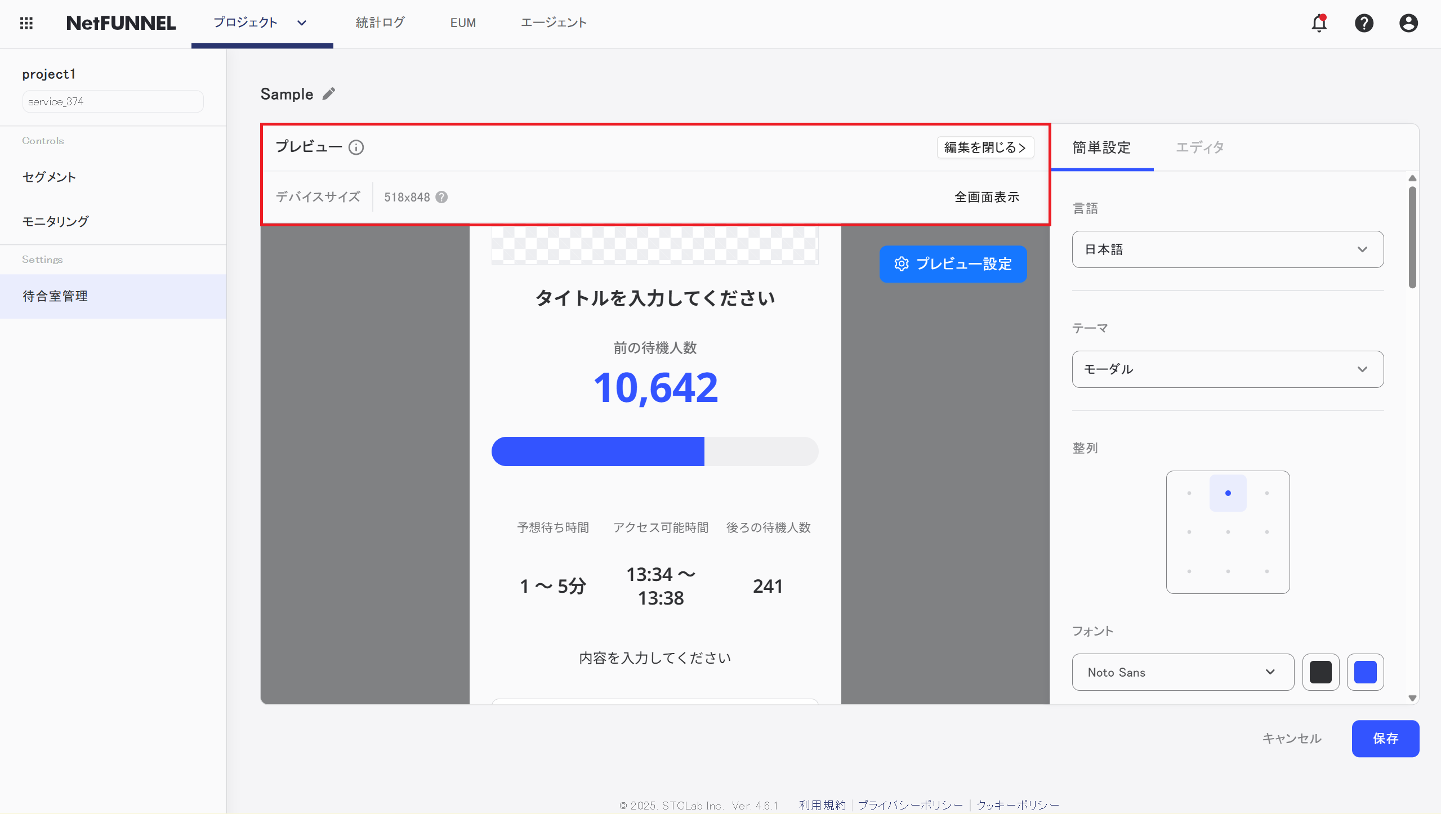The width and height of the screenshot is (1441, 814).
Task: Select the middle-left alignment dot
Action: (x=1188, y=531)
